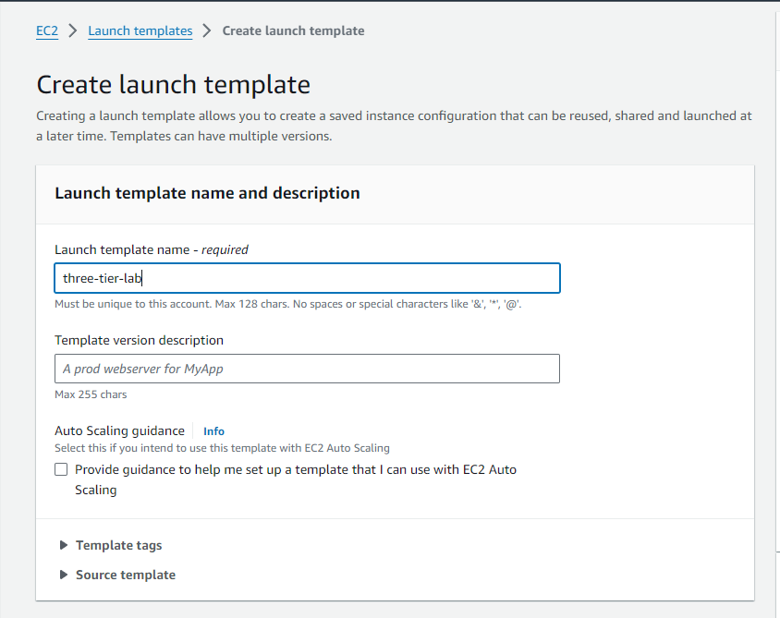Click the Template version description field
Screen dimensions: 780x618
tap(307, 369)
